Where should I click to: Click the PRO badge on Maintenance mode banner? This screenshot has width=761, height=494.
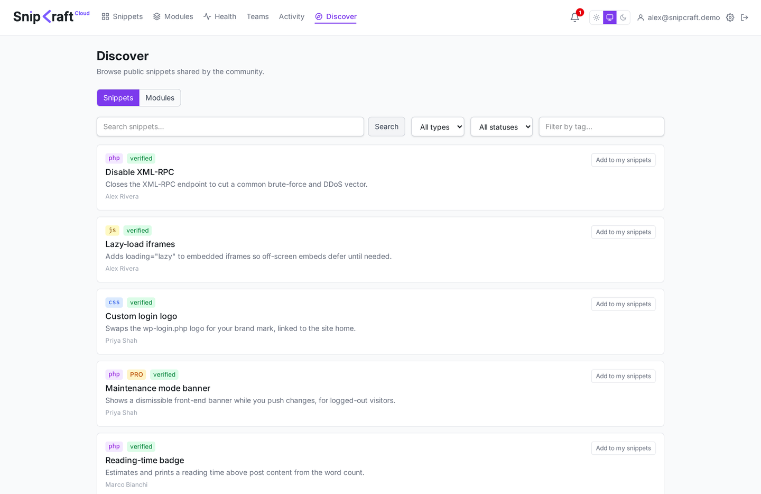point(136,374)
